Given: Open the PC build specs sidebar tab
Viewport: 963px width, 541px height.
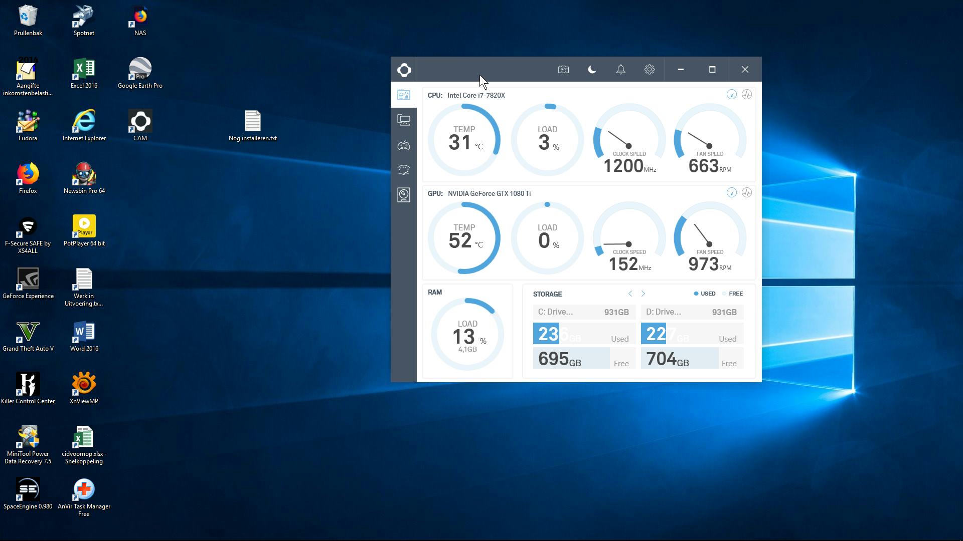Looking at the screenshot, I should click(404, 120).
